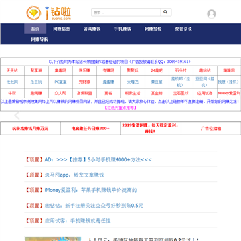
Task: Open the 宝石星球 link
Action: tap(181, 93)
